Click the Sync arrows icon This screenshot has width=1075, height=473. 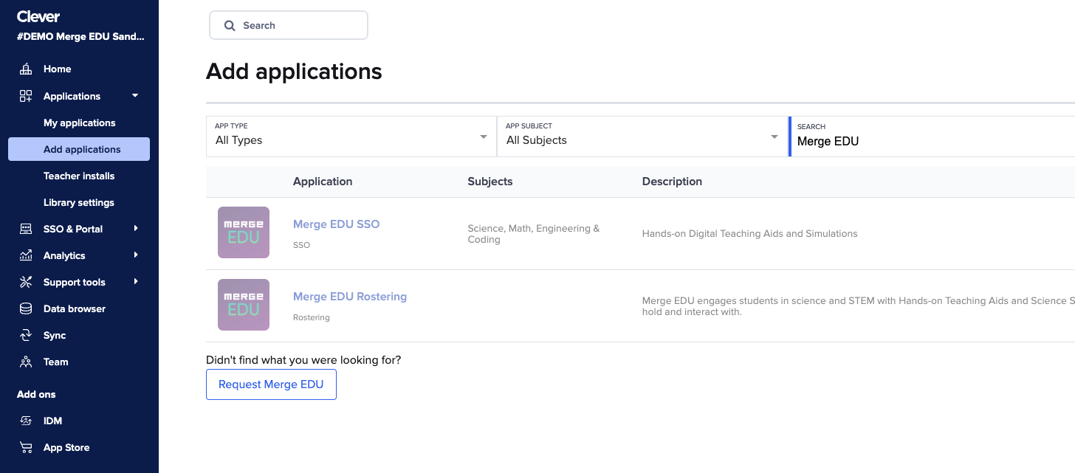[x=26, y=335]
